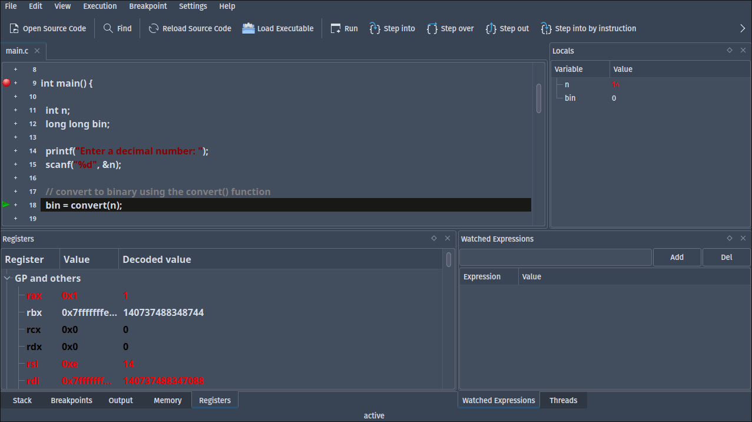
Task: Select the rbx register row
Action: click(x=221, y=312)
